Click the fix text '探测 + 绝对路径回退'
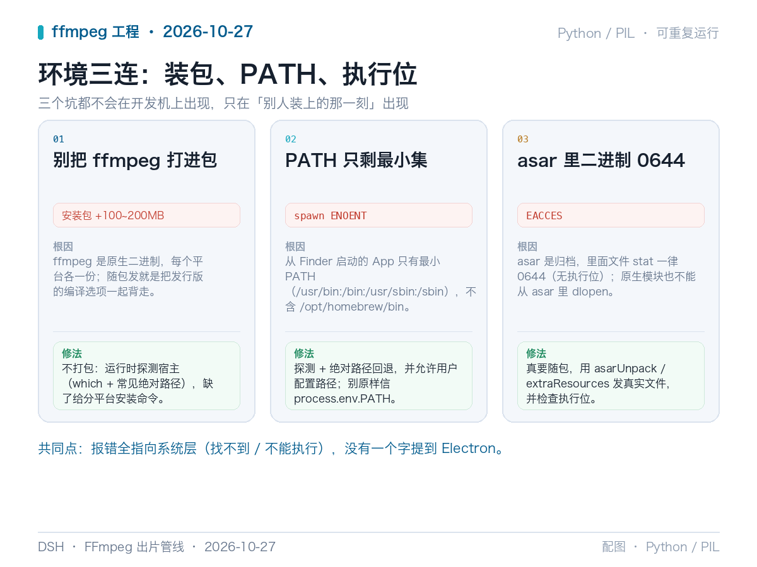Screen dimensions: 757x567 (x=375, y=383)
